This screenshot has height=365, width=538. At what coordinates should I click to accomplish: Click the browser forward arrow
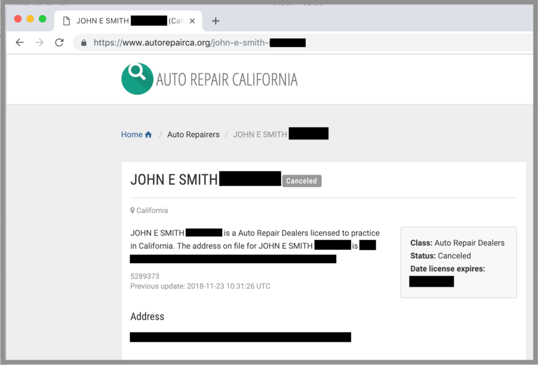click(x=39, y=42)
